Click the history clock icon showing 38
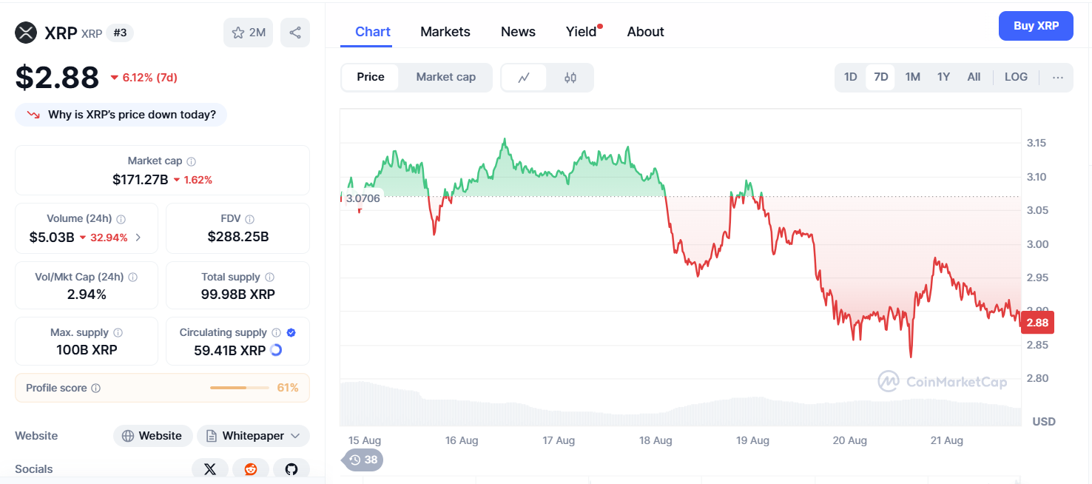 click(362, 460)
